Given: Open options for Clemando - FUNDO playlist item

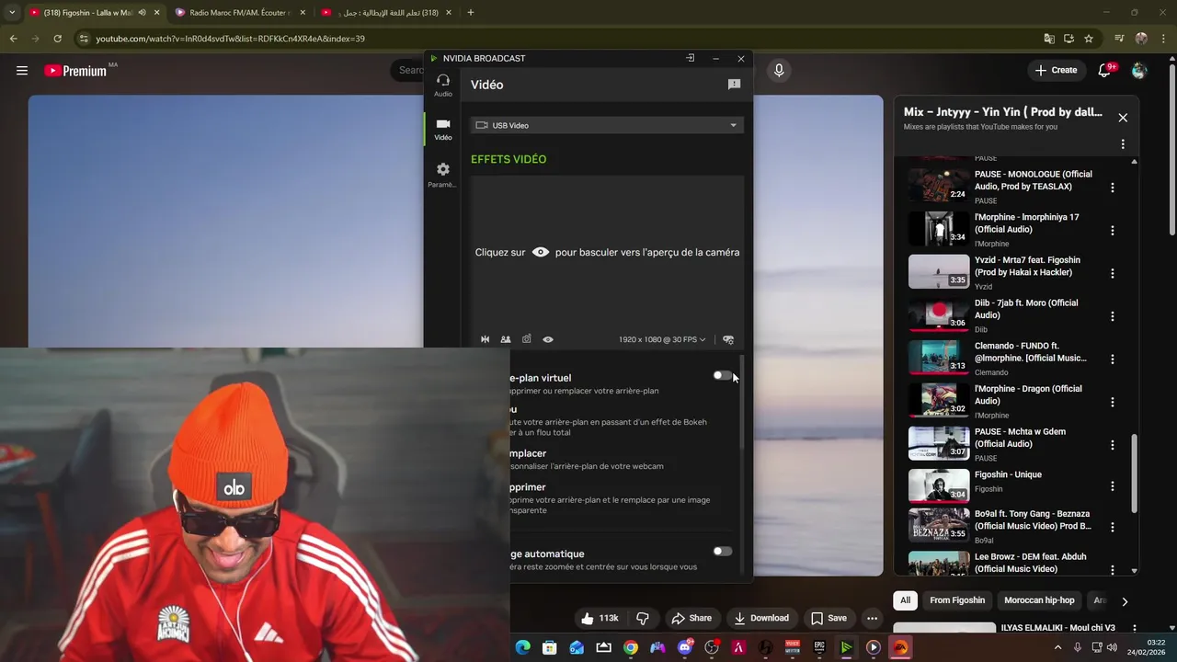Looking at the screenshot, I should click(1113, 360).
